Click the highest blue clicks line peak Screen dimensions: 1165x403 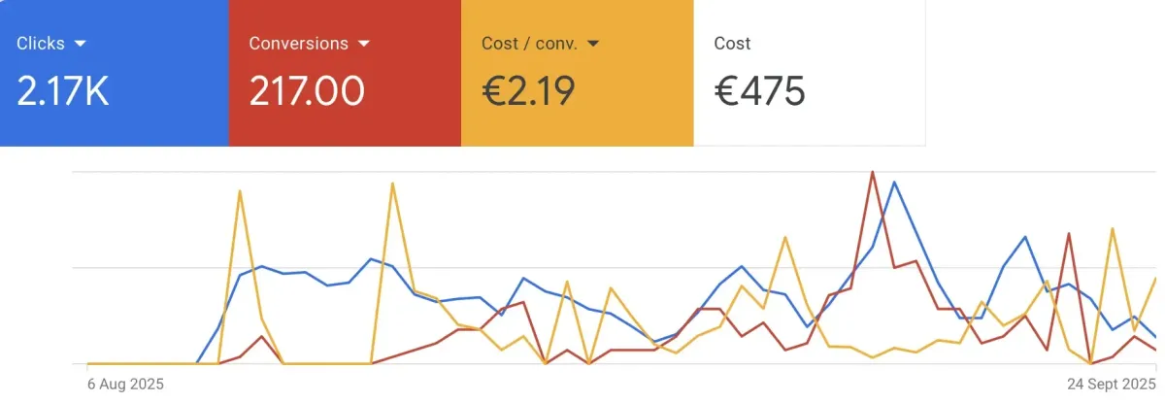click(x=894, y=183)
